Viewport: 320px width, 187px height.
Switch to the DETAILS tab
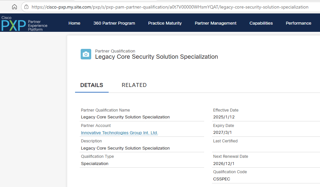(x=92, y=85)
